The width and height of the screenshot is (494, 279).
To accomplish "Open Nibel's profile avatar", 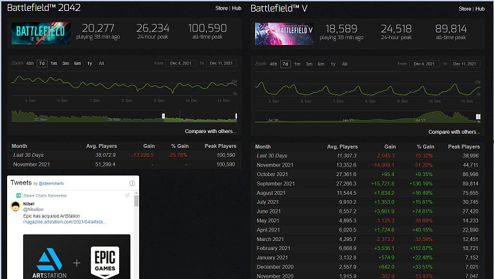I will (x=15, y=206).
